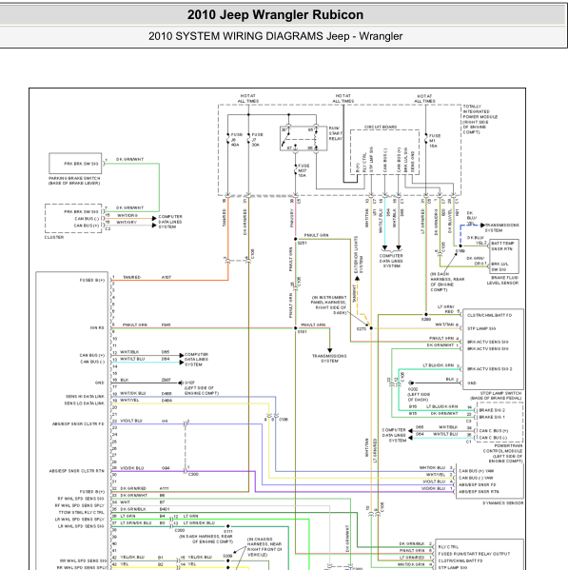Select the 'RF WHL SPD SENS SIG' pin label

pyautogui.click(x=81, y=499)
